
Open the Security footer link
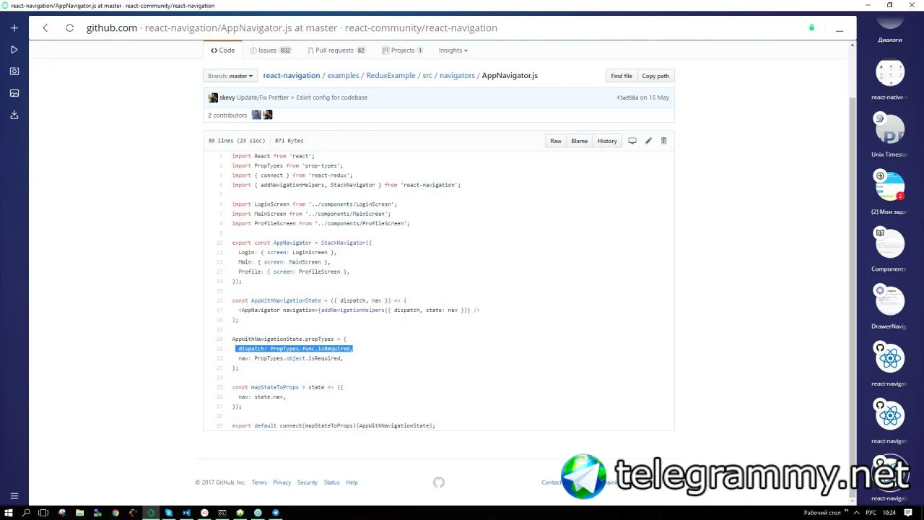(x=308, y=482)
